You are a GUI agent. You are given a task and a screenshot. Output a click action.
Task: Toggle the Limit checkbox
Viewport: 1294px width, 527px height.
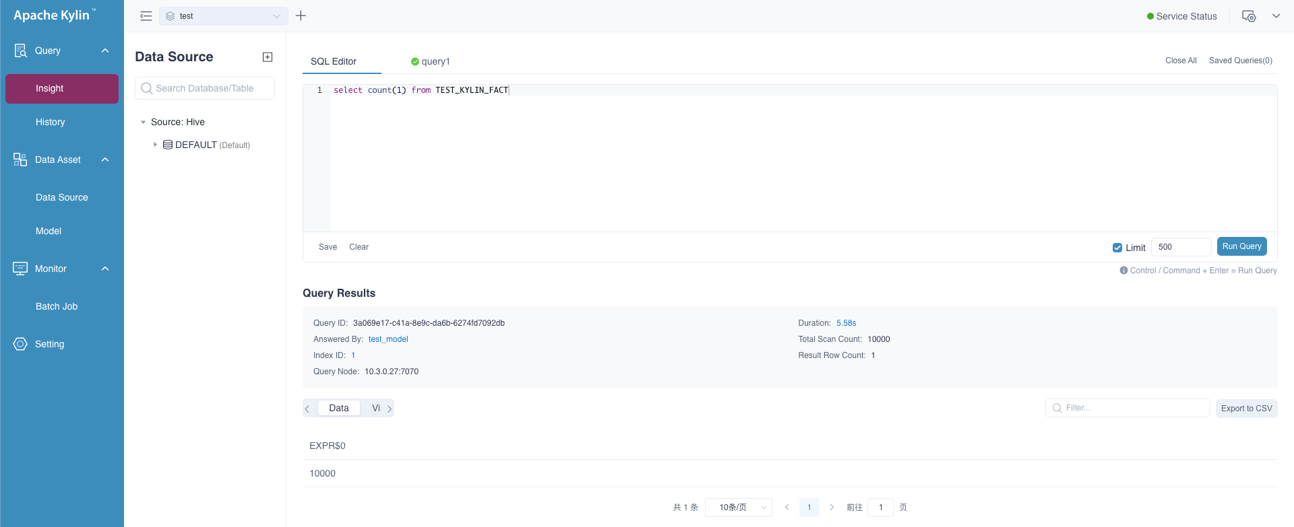(x=1117, y=248)
